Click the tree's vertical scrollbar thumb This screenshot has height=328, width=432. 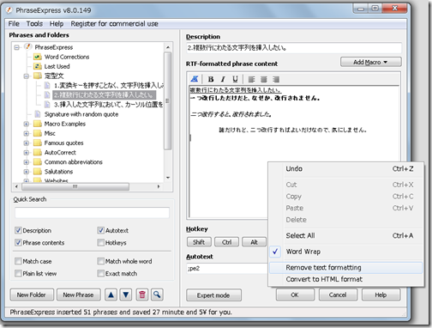168,100
